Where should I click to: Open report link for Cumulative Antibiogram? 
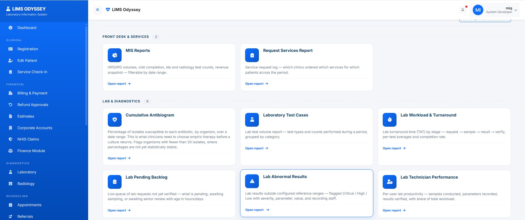point(119,158)
